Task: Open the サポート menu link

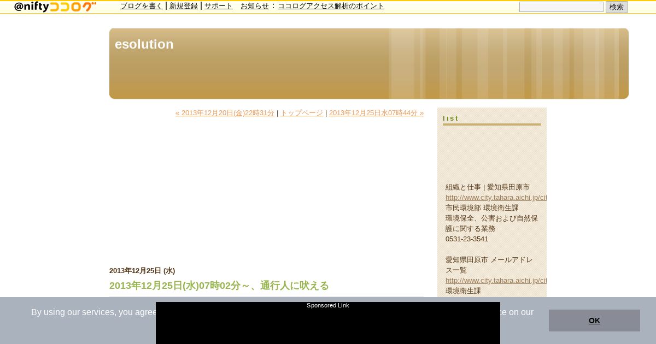Action: coord(219,6)
